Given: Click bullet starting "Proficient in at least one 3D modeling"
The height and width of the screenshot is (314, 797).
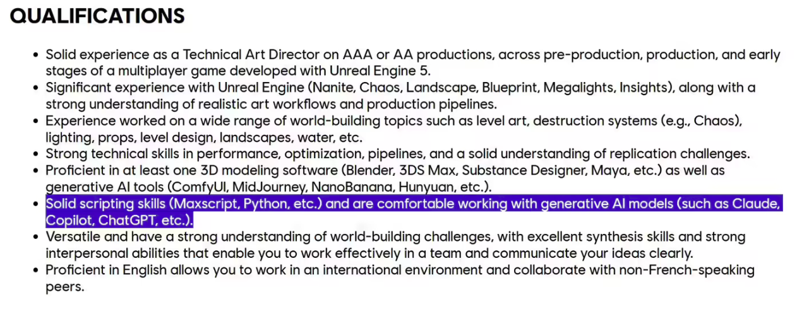Looking at the screenshot, I should click(x=385, y=178).
